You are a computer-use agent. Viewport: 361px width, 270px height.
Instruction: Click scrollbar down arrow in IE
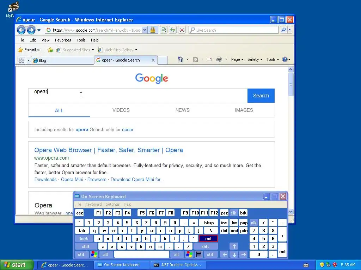[290, 211]
